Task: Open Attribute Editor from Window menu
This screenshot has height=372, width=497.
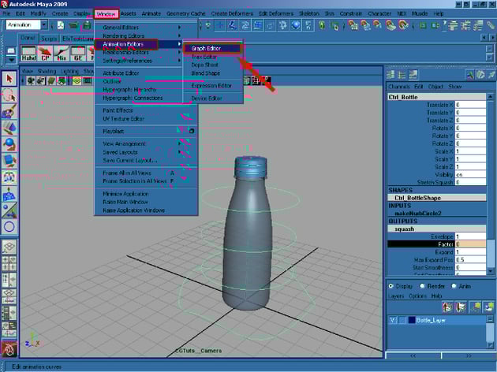Action: coord(121,73)
